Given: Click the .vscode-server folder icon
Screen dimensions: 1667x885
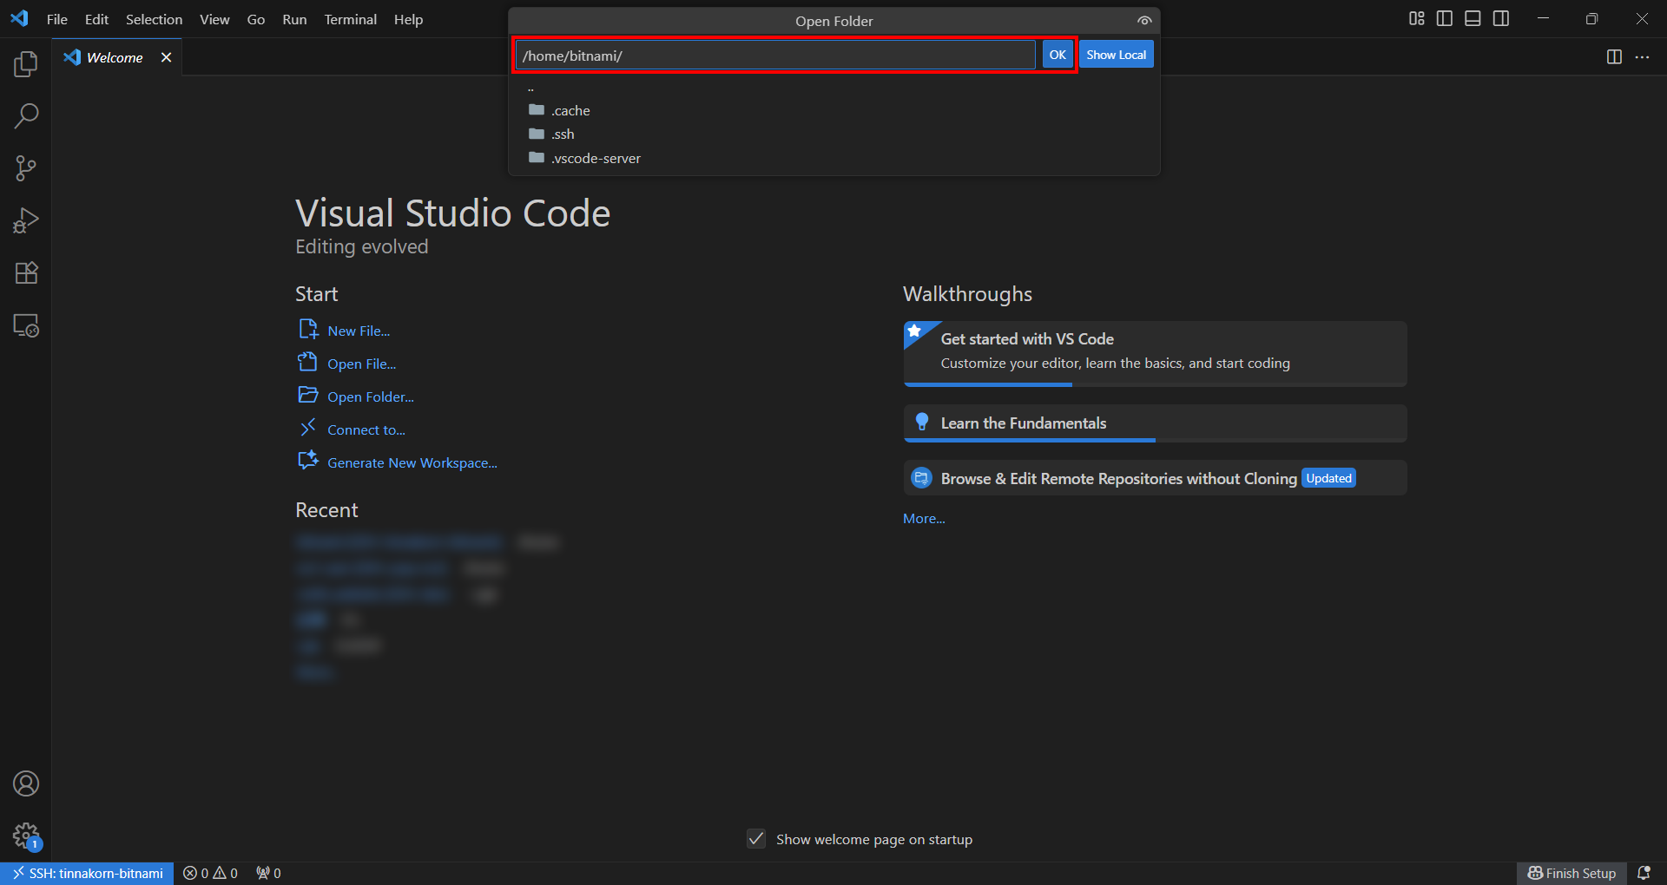Looking at the screenshot, I should 537,158.
